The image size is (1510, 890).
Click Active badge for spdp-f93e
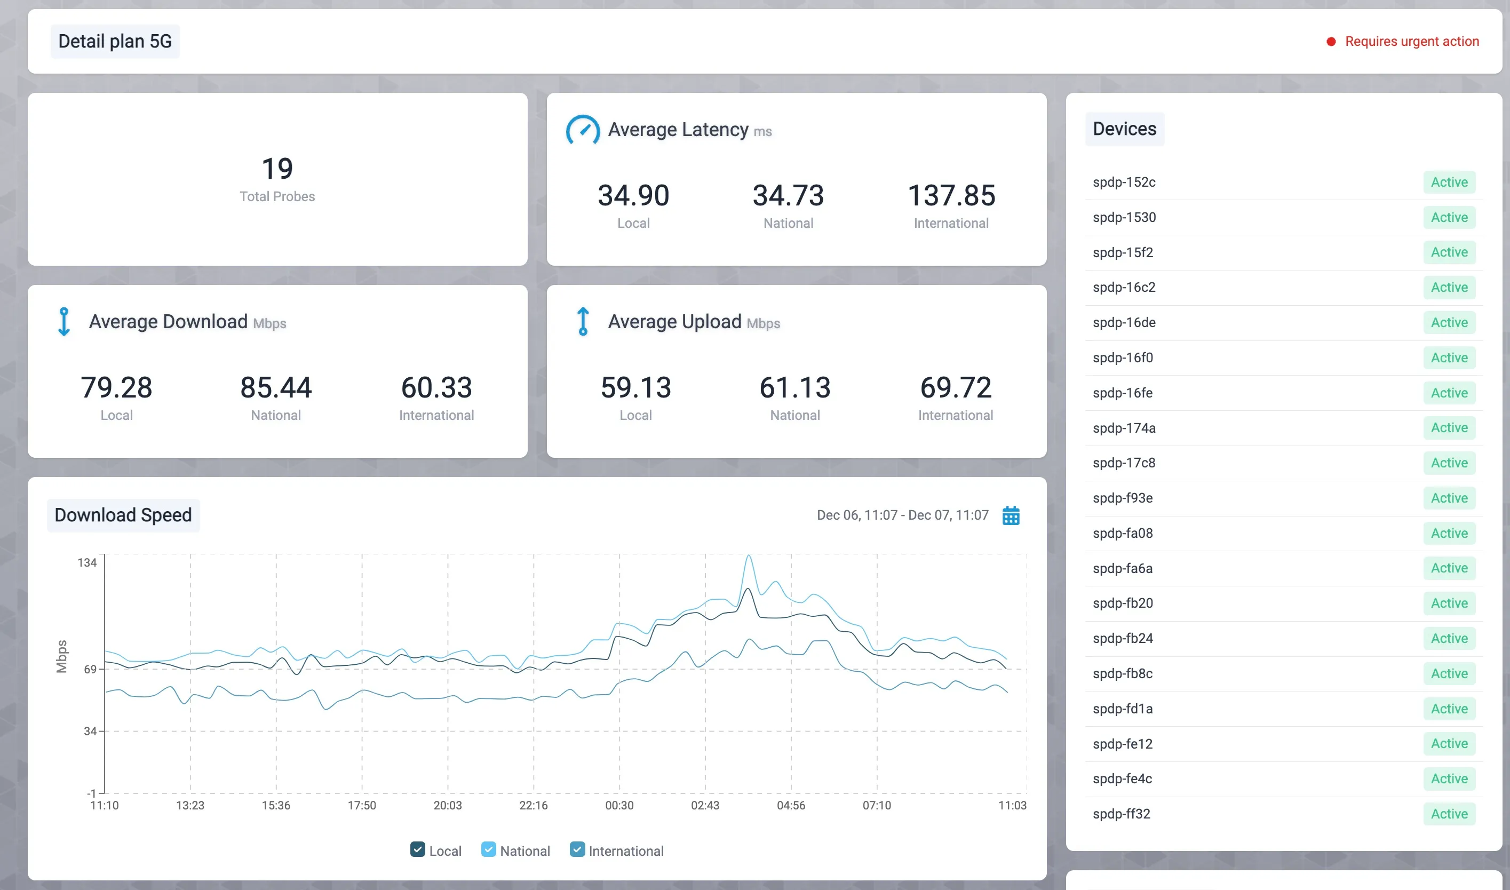click(x=1449, y=498)
